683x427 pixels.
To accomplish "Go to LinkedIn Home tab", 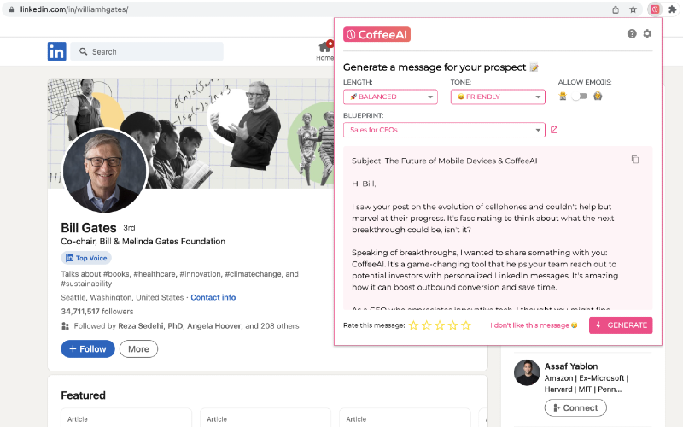I will point(324,51).
